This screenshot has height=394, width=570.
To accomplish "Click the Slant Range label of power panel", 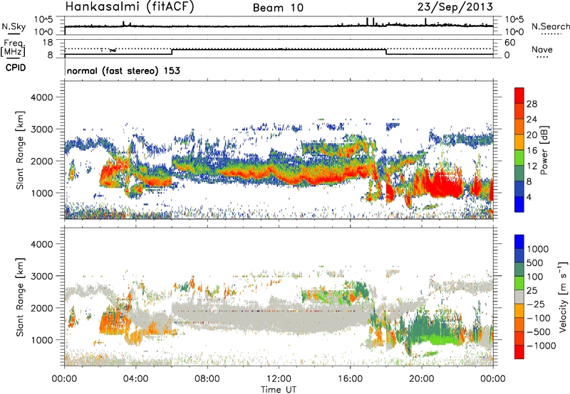I will click(20, 150).
